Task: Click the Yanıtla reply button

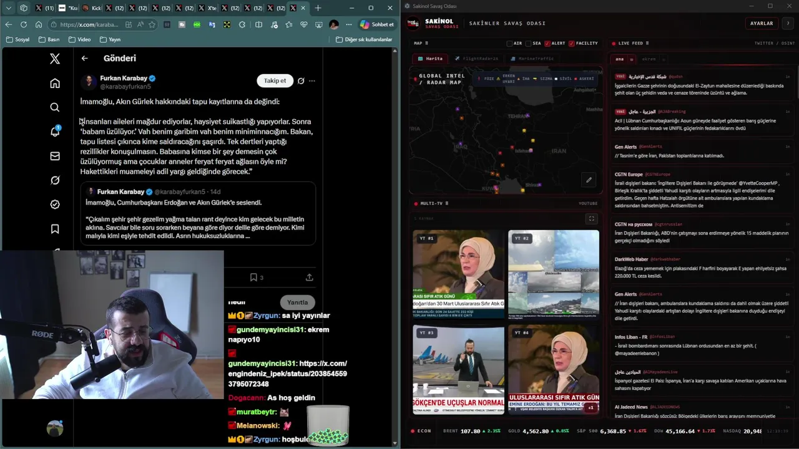Action: click(298, 302)
